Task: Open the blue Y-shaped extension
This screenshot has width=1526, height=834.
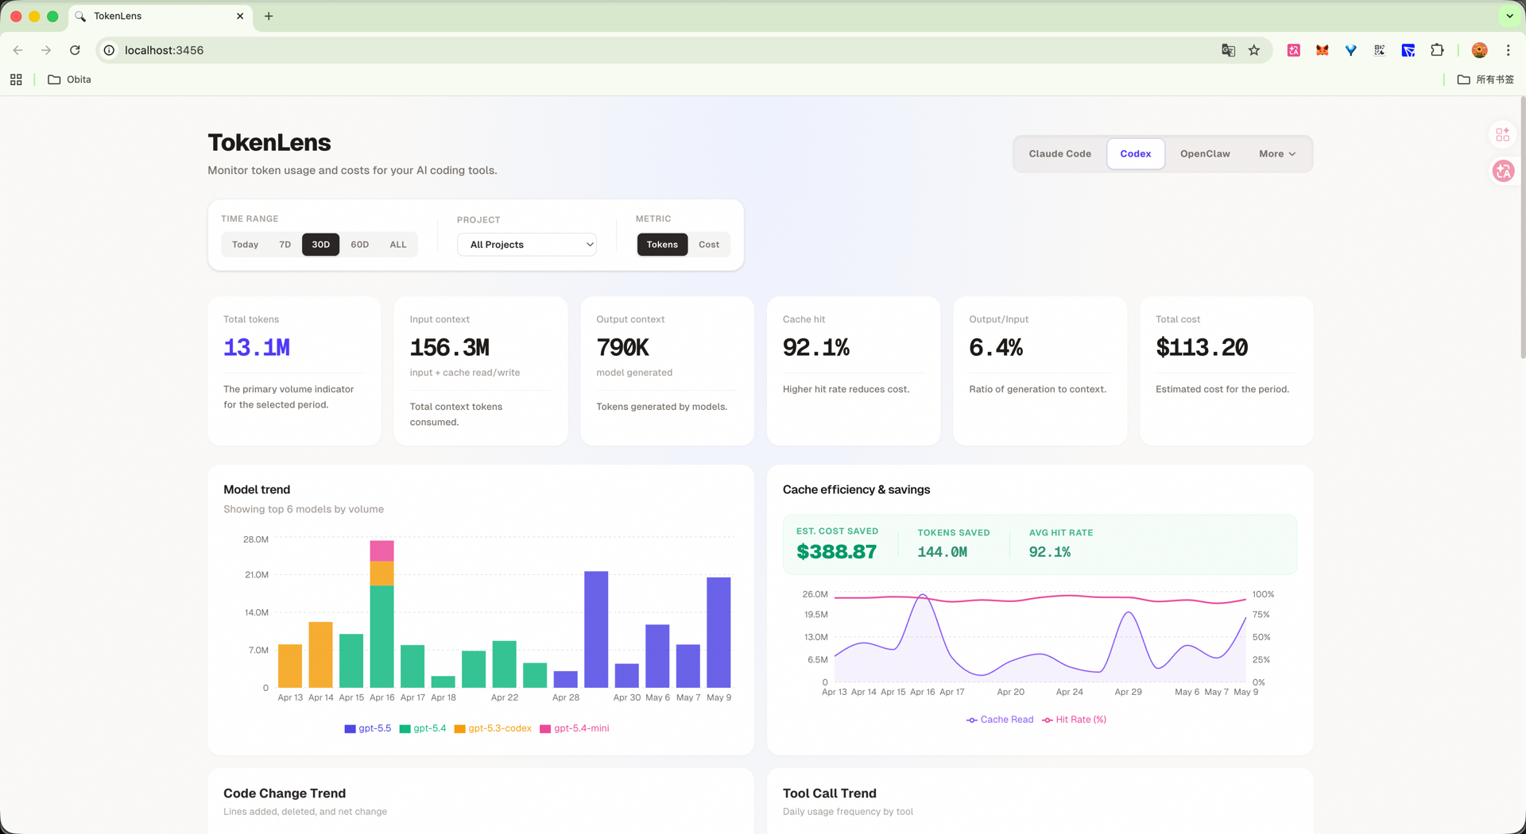Action: (1351, 50)
